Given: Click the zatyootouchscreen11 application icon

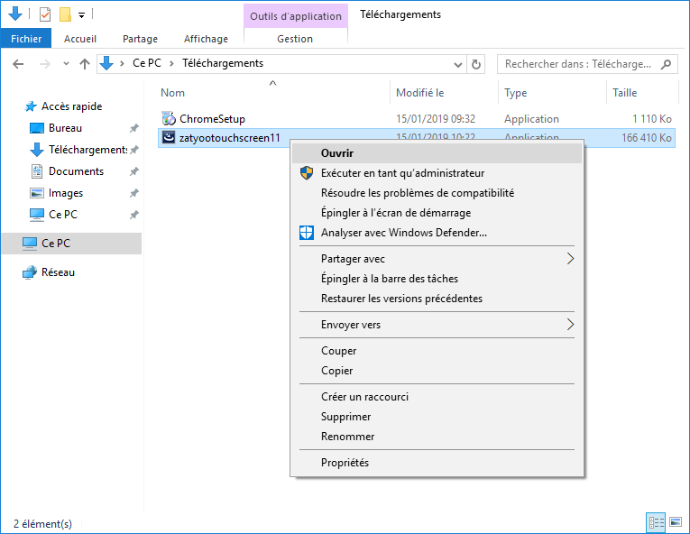Looking at the screenshot, I should (169, 137).
